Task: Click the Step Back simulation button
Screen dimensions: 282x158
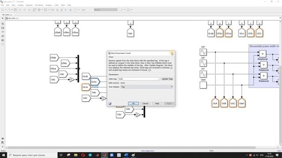Action: [57, 10]
